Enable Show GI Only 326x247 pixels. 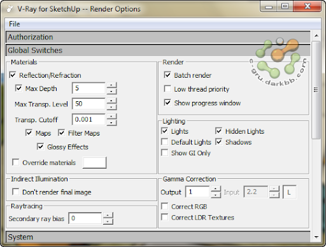165,153
